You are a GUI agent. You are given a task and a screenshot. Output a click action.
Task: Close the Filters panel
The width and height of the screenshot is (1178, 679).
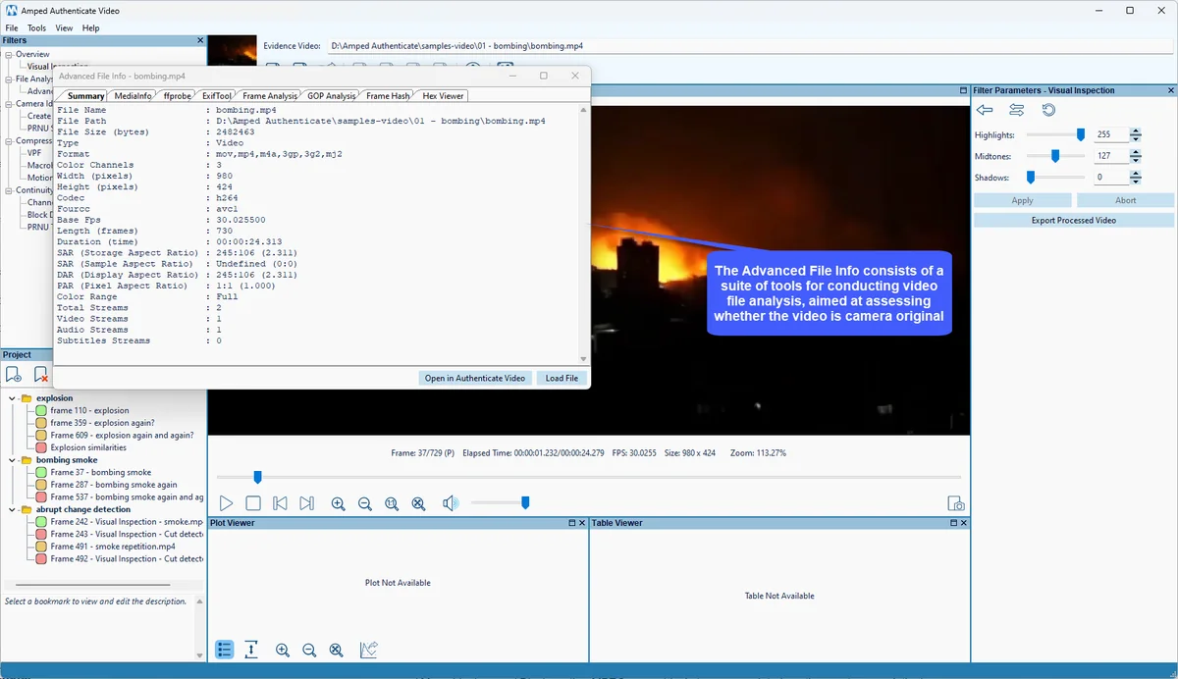point(200,40)
